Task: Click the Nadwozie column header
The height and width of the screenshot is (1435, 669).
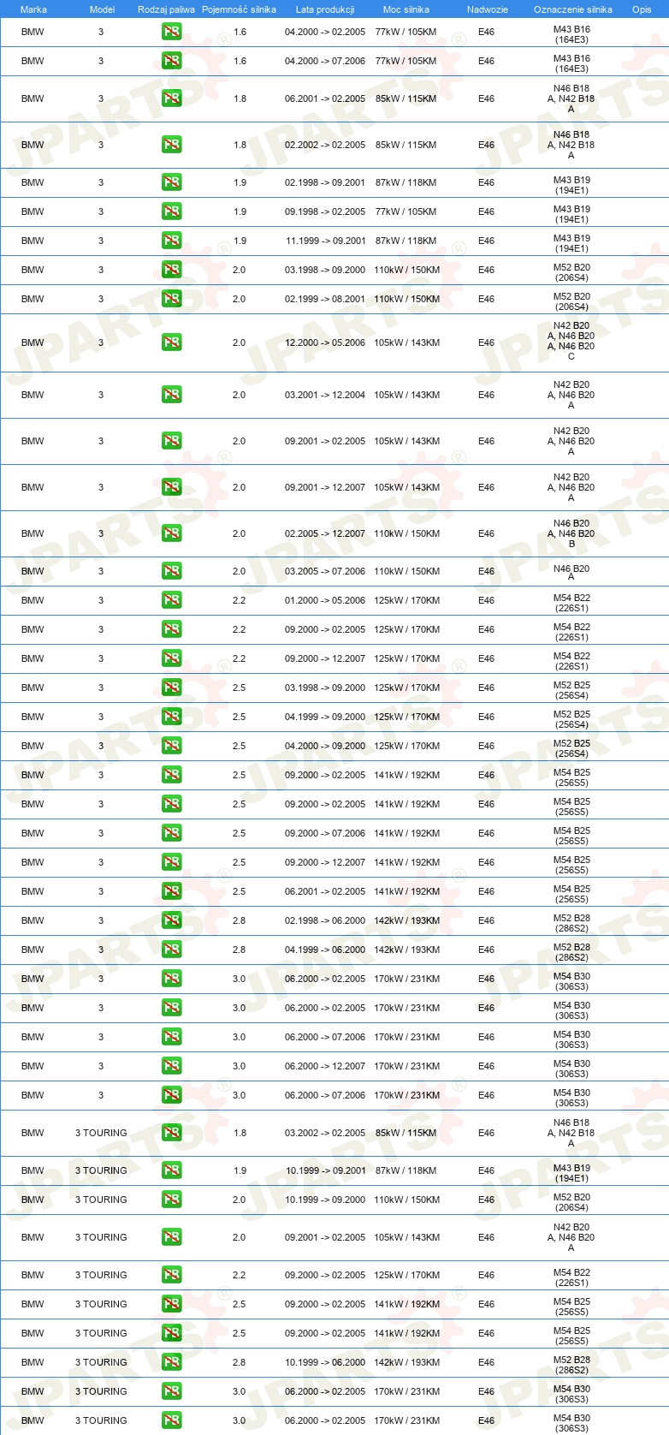Action: pos(488,9)
